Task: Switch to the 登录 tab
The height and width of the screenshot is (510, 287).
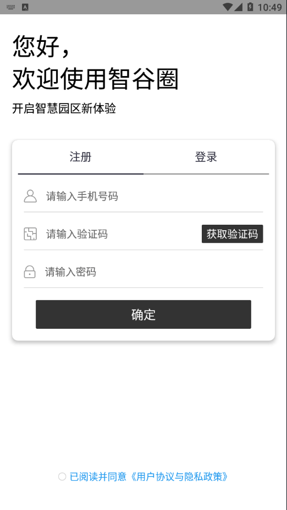Action: coord(206,157)
